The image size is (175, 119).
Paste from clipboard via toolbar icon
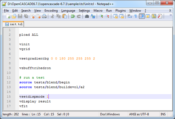coord(64,16)
